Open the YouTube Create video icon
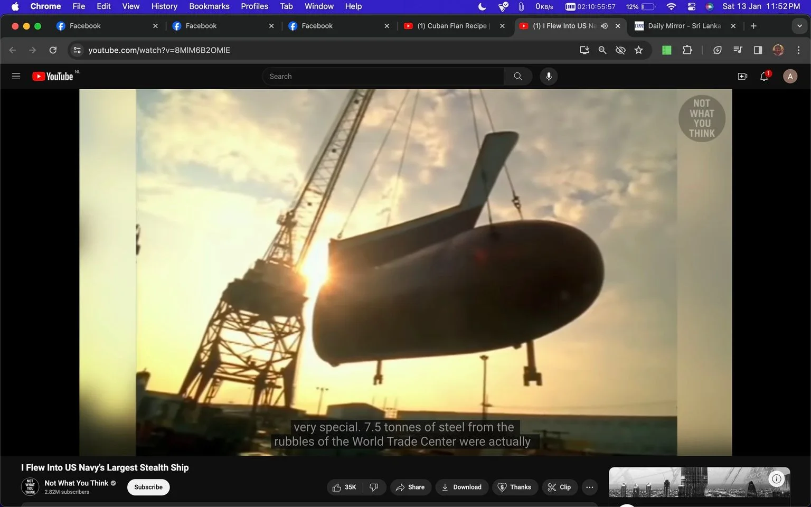This screenshot has height=507, width=811. point(742,77)
